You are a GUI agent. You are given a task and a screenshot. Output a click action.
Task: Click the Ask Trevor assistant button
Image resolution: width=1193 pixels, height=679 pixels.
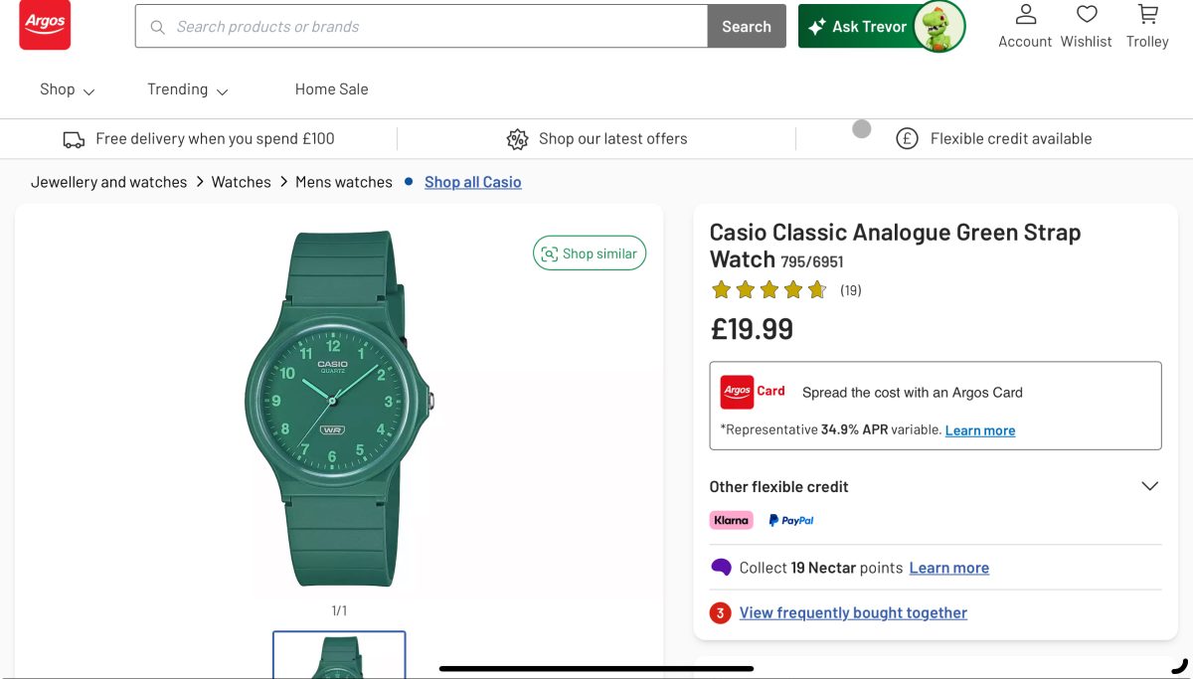[882, 27]
